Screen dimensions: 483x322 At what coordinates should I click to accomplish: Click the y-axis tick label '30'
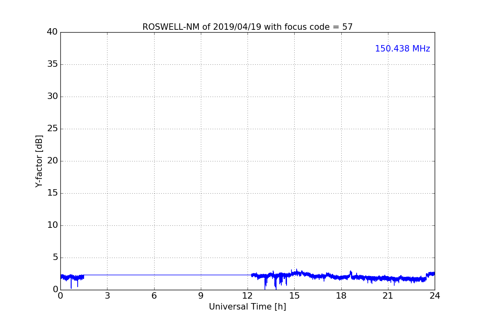click(x=52, y=96)
